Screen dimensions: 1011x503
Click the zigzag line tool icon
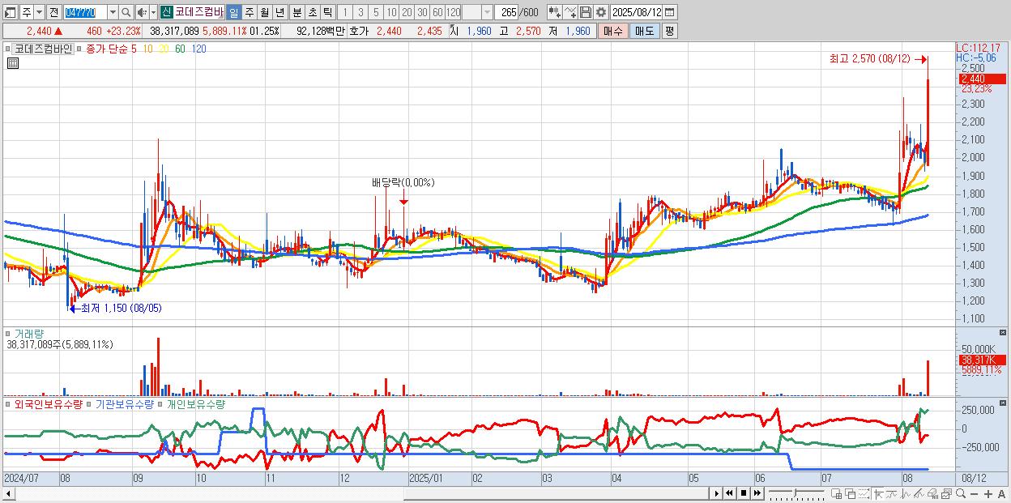click(x=906, y=494)
